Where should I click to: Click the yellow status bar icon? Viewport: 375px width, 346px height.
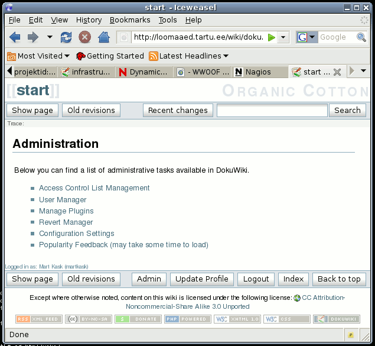[x=351, y=335]
